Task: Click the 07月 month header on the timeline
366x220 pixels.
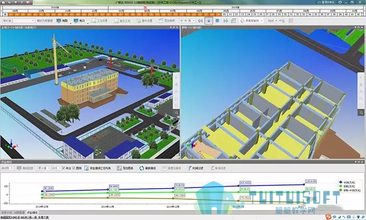Action: [279, 11]
